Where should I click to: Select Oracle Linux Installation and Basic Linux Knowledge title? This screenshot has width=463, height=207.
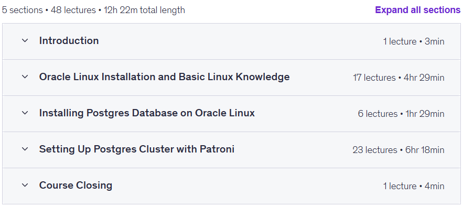(164, 77)
